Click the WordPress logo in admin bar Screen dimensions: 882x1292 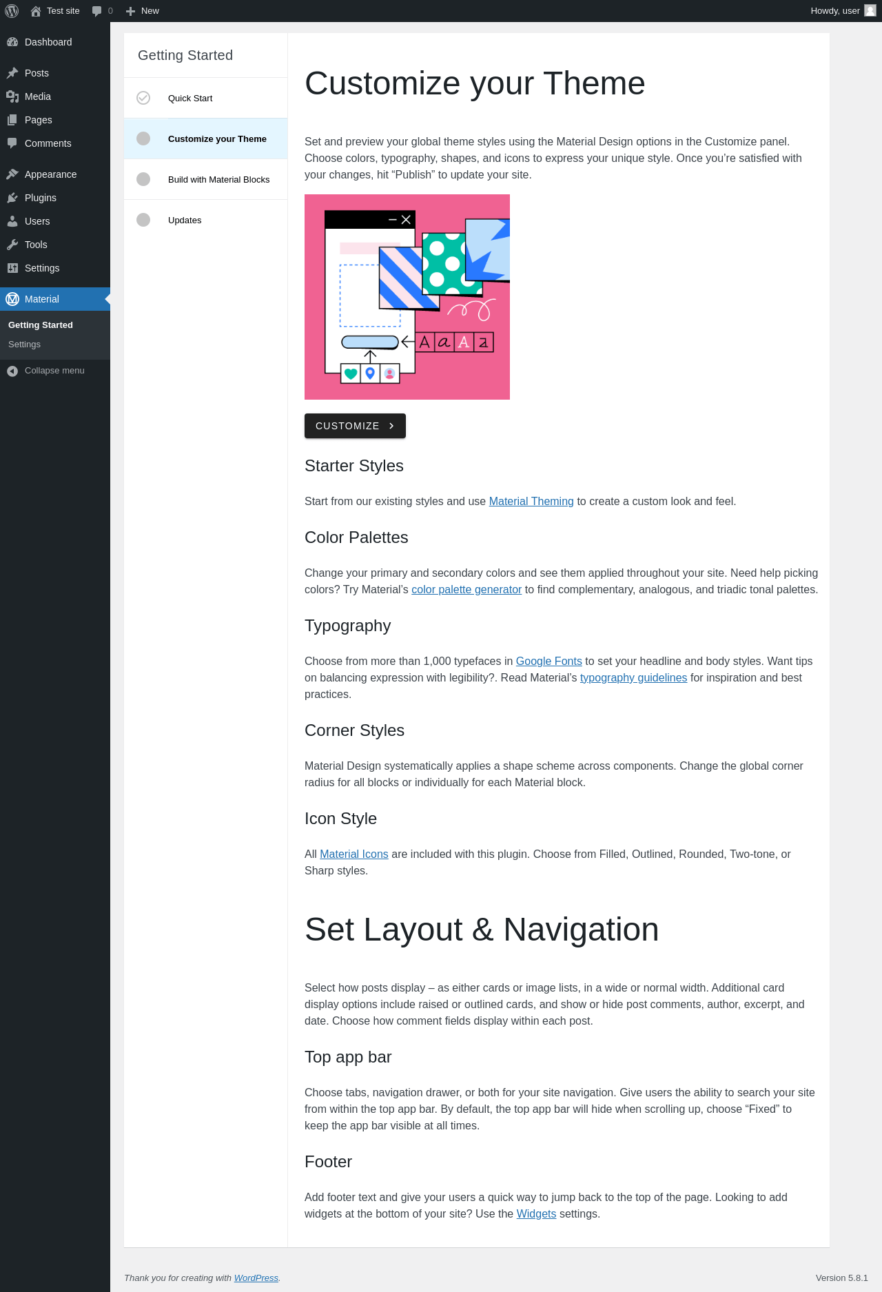(12, 11)
